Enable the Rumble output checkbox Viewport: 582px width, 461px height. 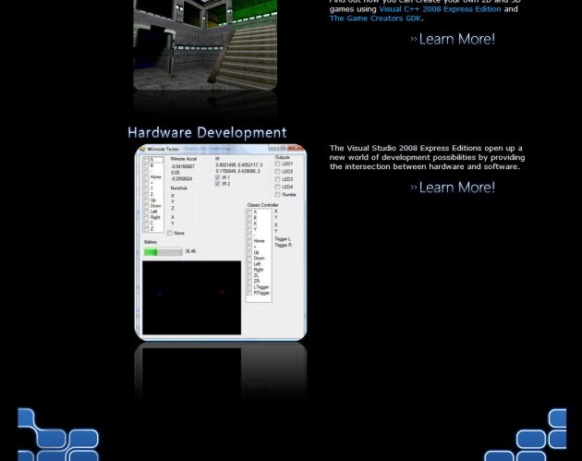[x=277, y=195]
